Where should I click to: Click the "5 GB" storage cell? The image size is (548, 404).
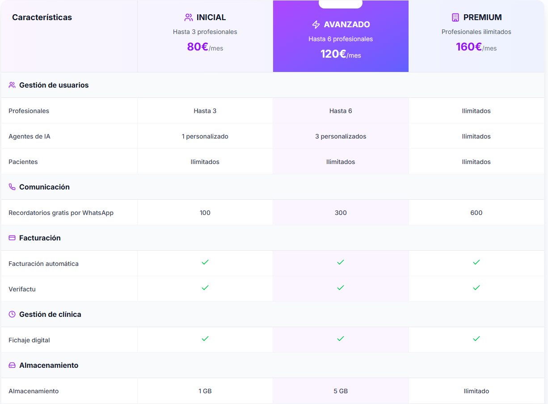click(341, 391)
